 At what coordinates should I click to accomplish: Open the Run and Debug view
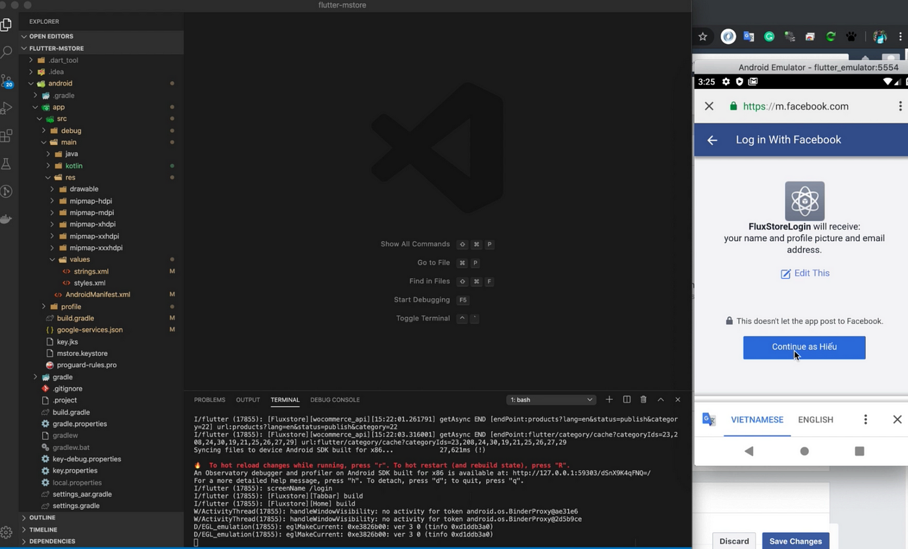tap(6, 108)
